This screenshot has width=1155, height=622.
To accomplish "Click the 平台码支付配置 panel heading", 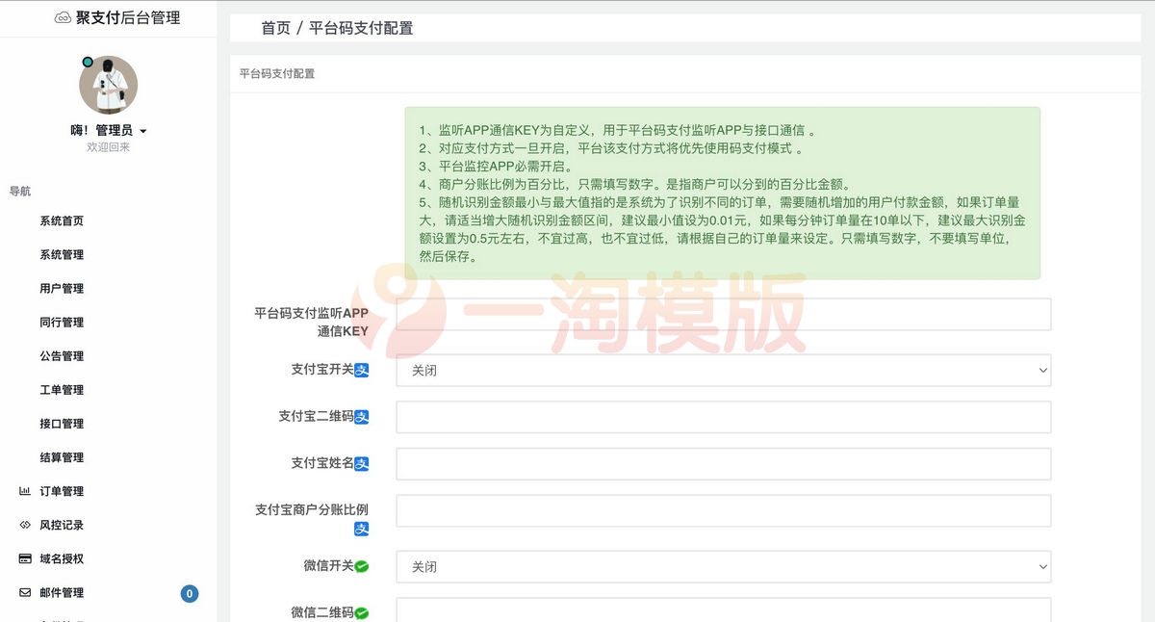I will tap(277, 73).
